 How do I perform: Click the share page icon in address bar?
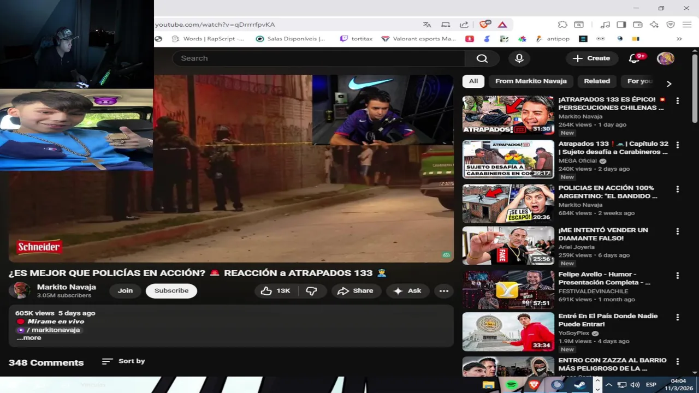pos(464,25)
